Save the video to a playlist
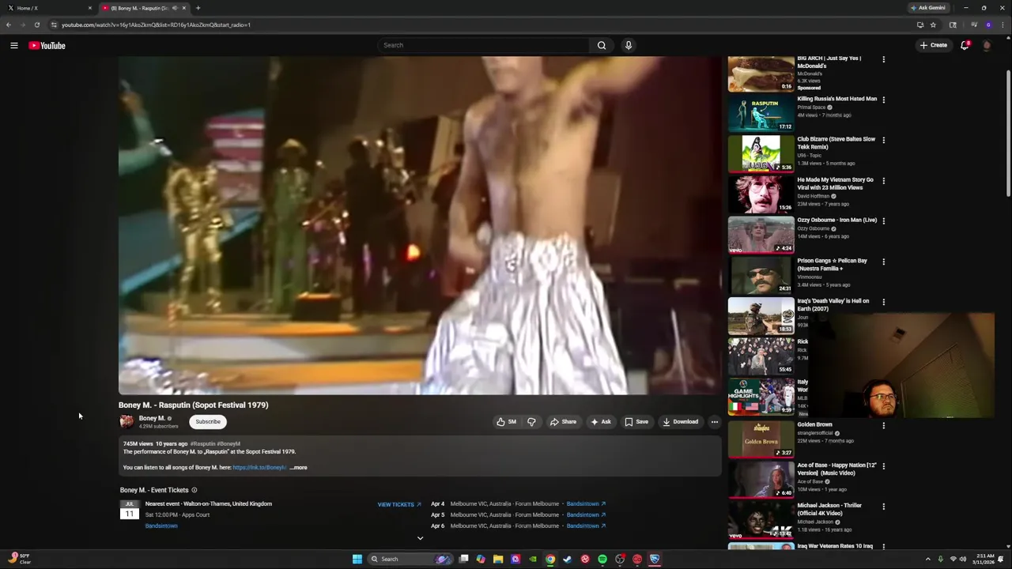Screen dimensions: 1012x569 click(x=636, y=422)
